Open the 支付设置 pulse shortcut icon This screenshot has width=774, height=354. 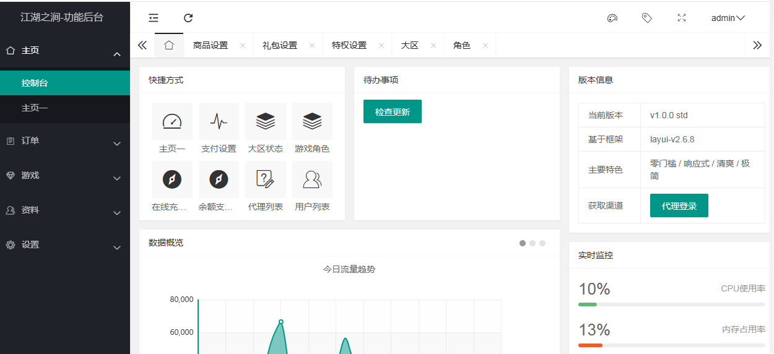[219, 121]
